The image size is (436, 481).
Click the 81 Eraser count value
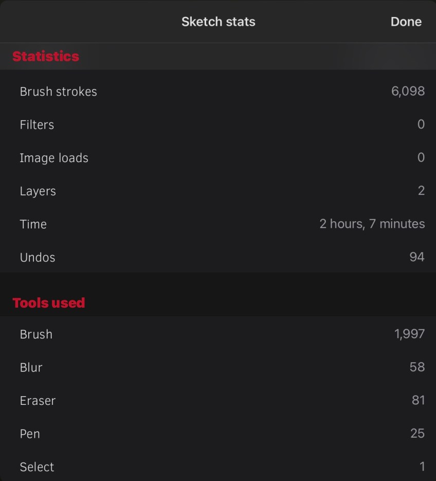click(418, 401)
